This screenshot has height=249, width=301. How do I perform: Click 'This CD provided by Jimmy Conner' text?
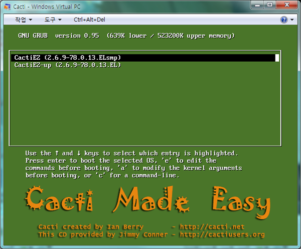click(x=103, y=234)
